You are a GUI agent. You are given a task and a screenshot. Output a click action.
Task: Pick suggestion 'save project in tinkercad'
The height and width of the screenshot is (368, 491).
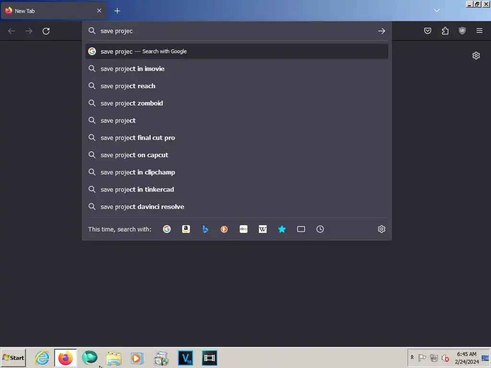[237, 189]
